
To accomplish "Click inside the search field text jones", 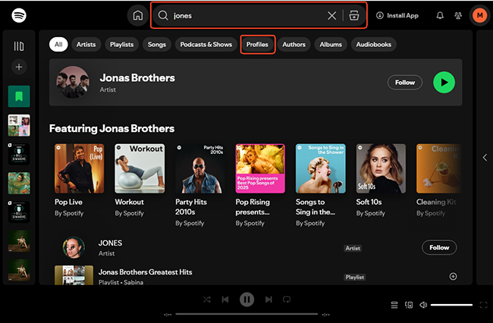I will click(183, 16).
